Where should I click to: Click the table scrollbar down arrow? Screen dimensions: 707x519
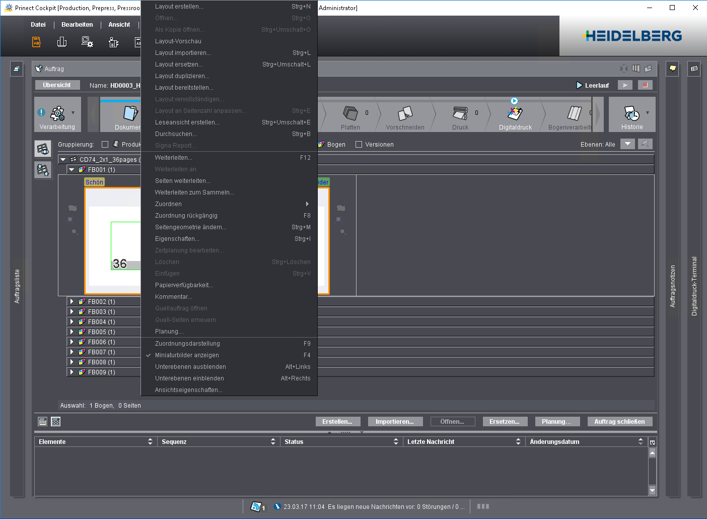click(x=652, y=490)
